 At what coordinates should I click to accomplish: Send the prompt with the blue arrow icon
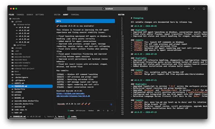pyautogui.click(x=111, y=104)
